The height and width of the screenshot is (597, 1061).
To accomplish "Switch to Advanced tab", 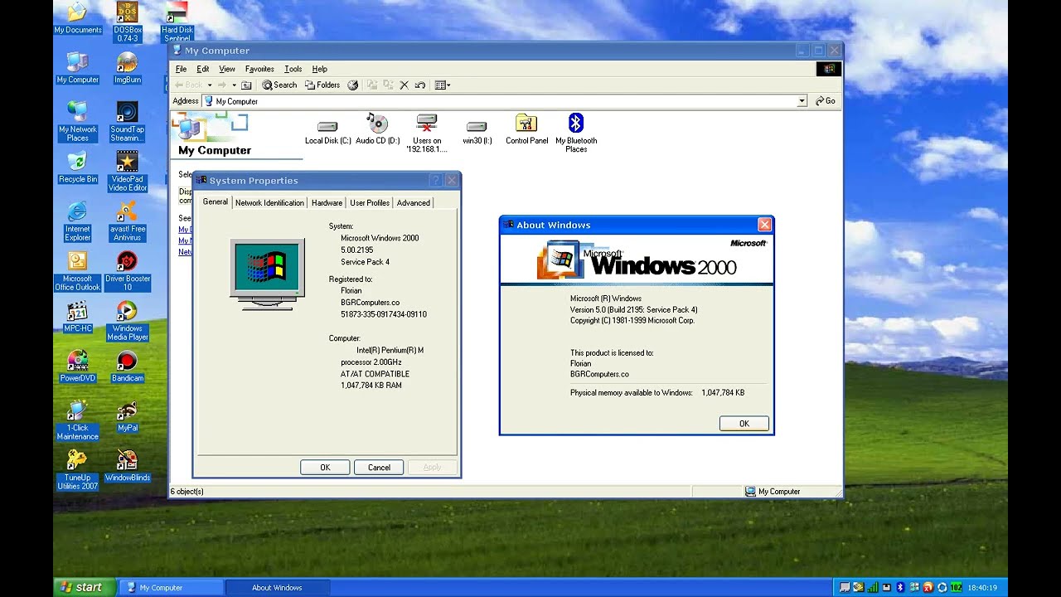I will coord(413,203).
